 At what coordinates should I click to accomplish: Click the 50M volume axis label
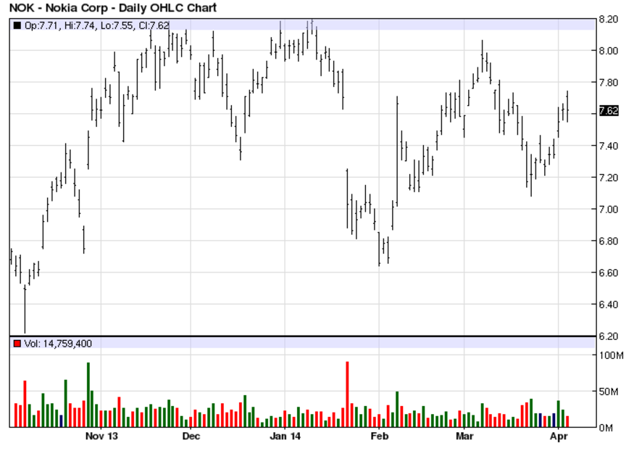(609, 391)
